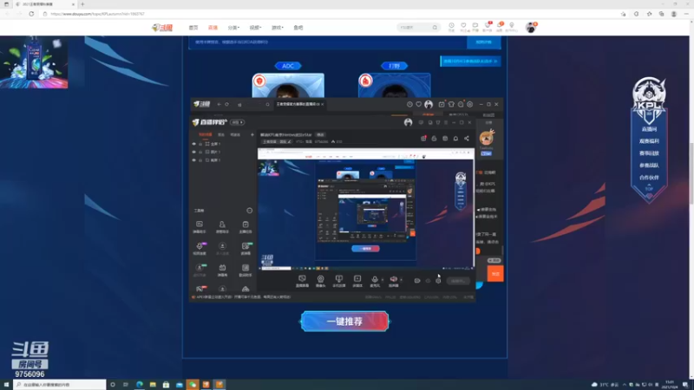Expand the speaker options arrow

pyautogui.click(x=401, y=279)
